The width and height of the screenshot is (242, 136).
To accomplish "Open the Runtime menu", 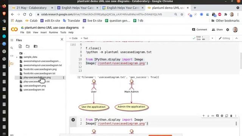I will pyautogui.click(x=53, y=32).
